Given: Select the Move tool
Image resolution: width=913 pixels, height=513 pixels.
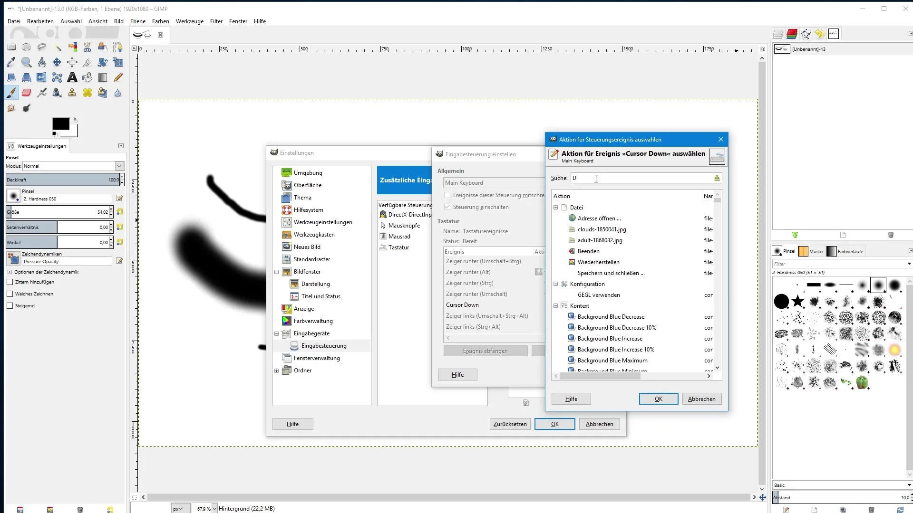Looking at the screenshot, I should tap(57, 62).
